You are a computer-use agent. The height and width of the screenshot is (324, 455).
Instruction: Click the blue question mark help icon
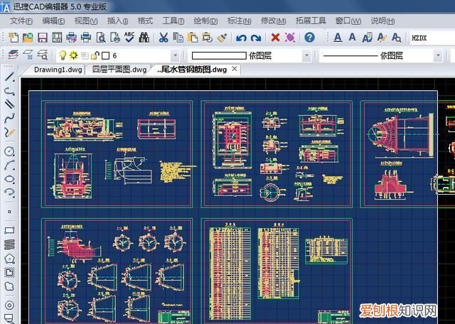click(310, 38)
